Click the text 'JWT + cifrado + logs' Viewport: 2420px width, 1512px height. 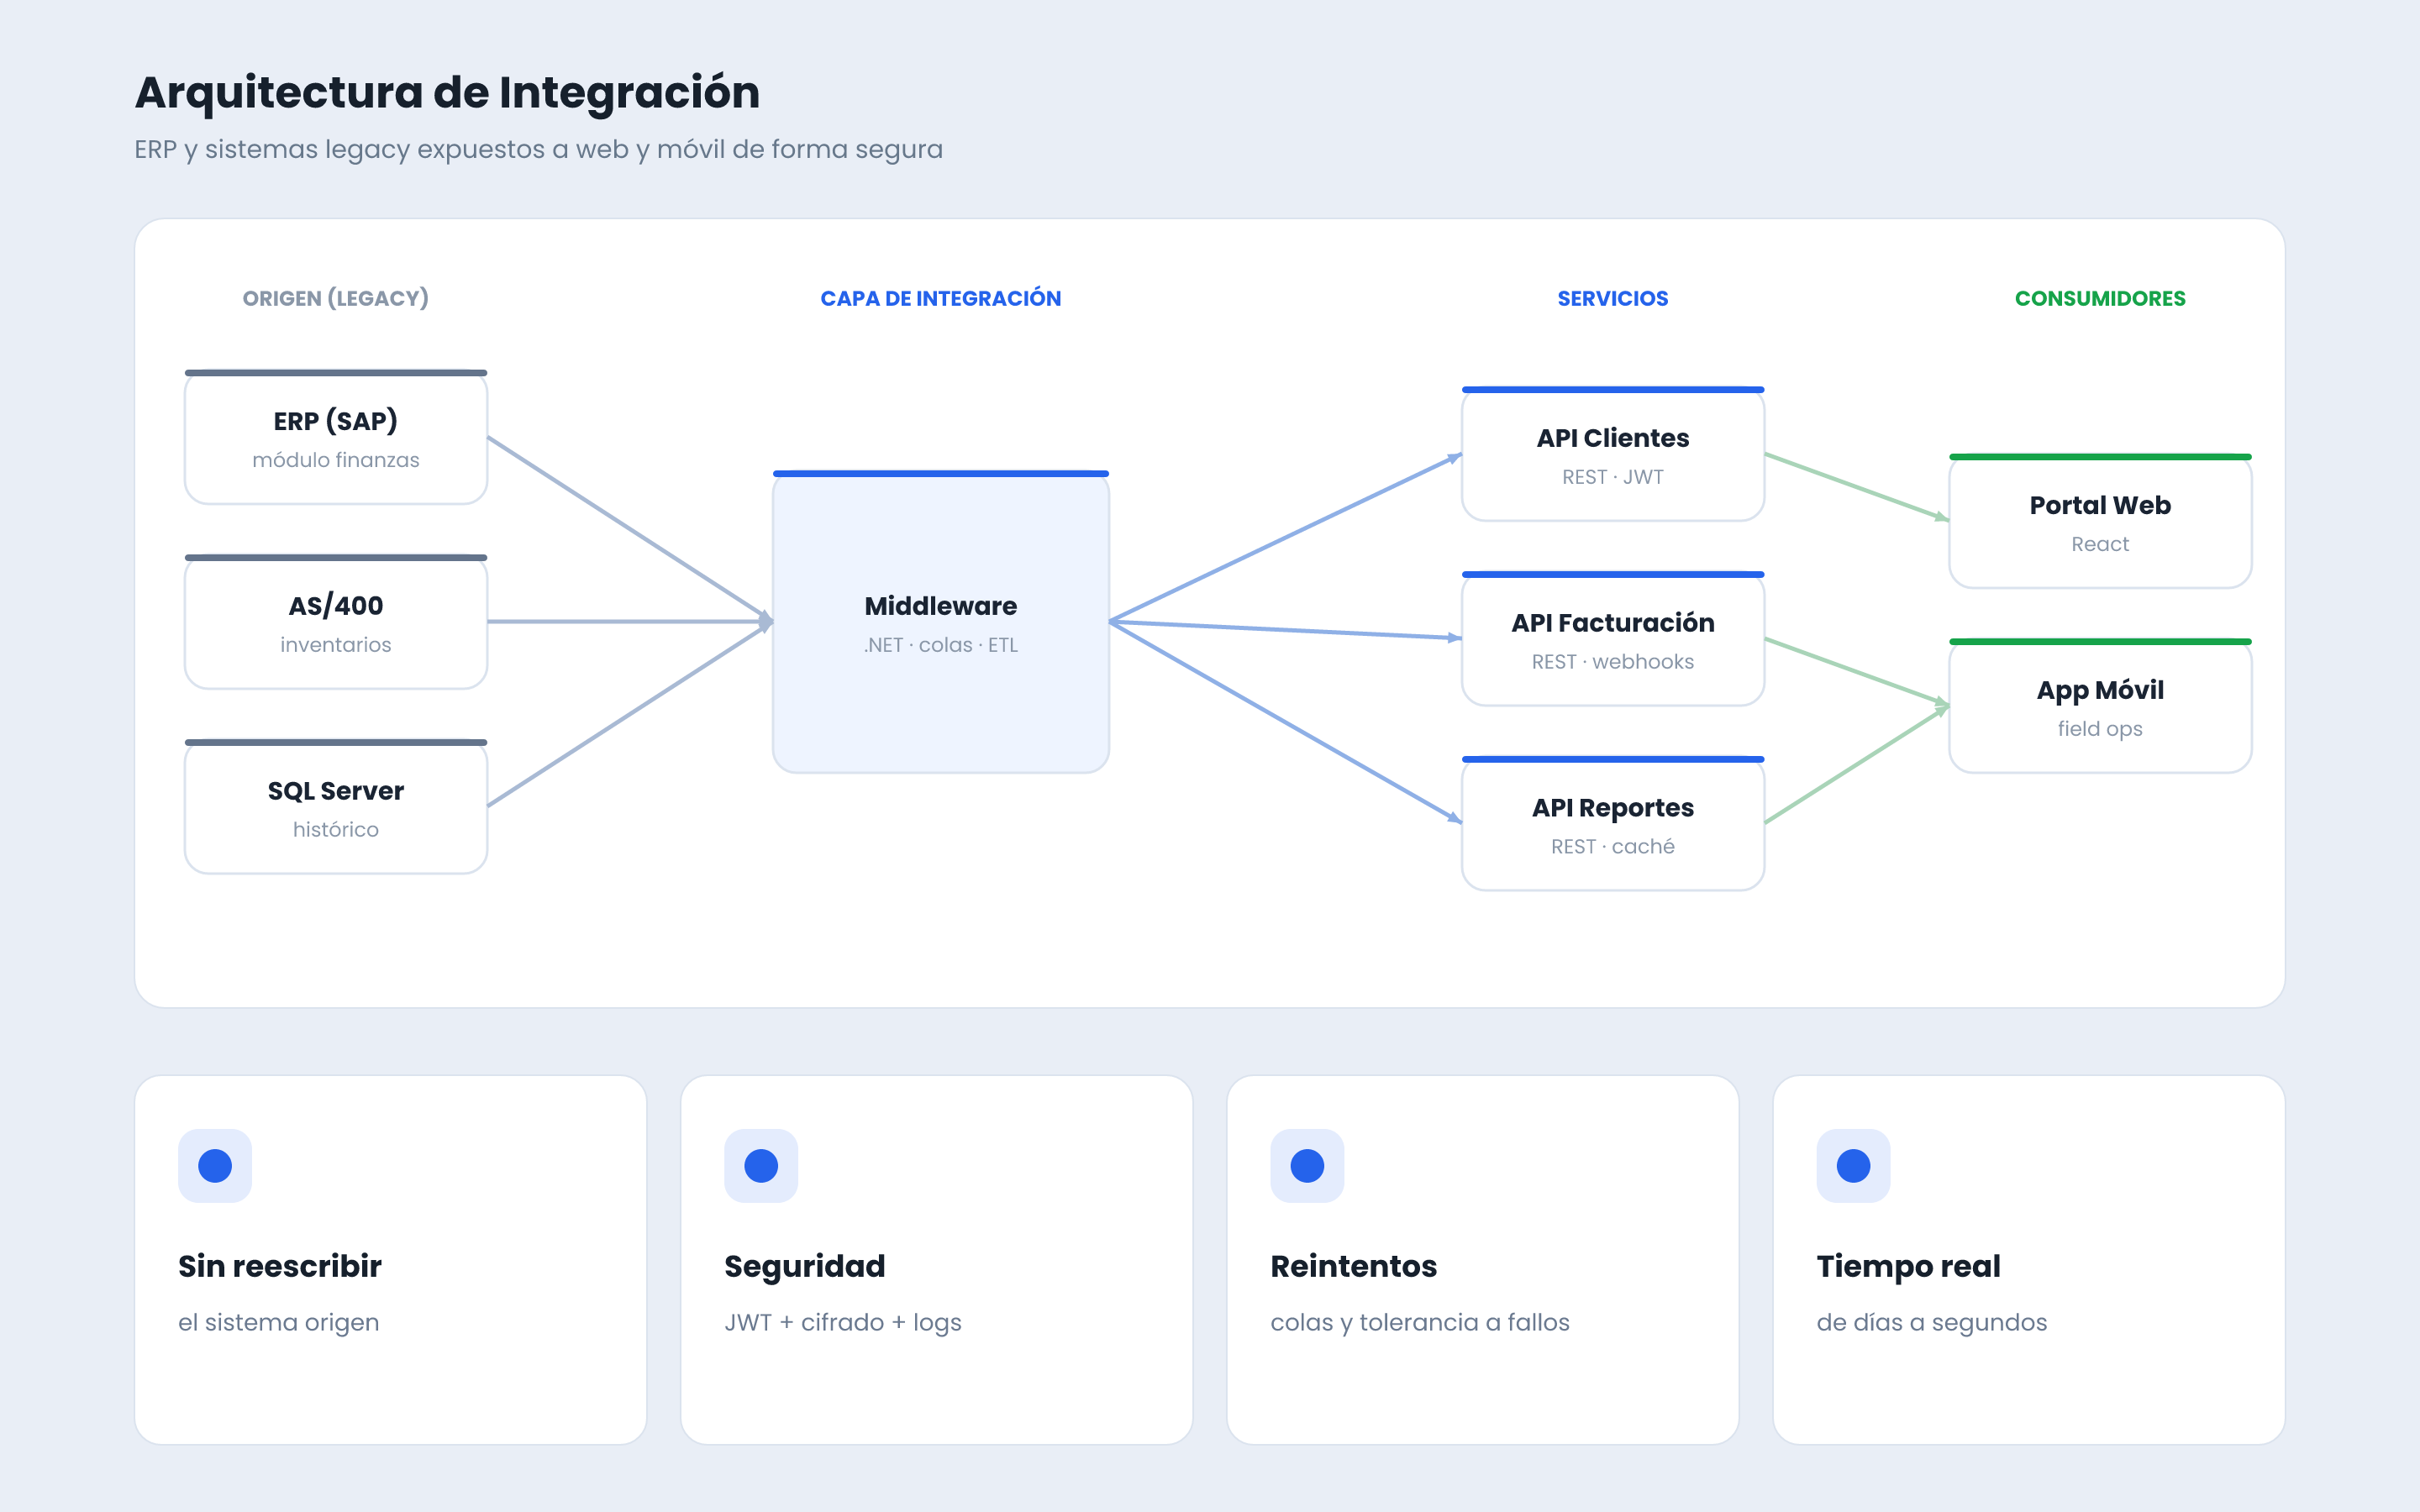[x=843, y=1322]
